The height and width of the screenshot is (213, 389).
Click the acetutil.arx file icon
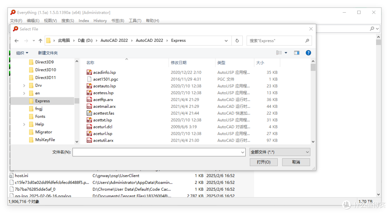pyautogui.click(x=89, y=140)
